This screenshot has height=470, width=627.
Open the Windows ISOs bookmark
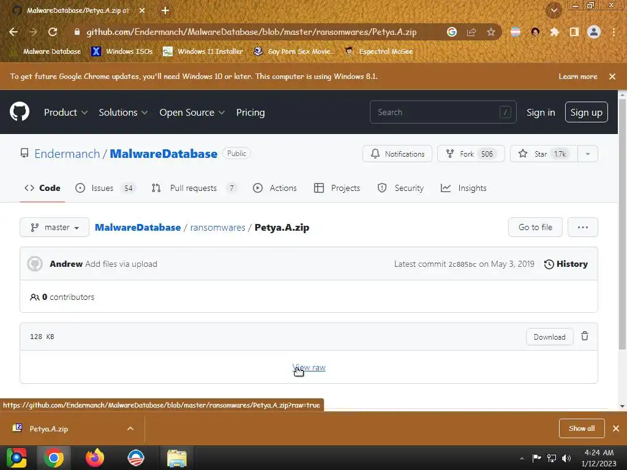point(122,51)
